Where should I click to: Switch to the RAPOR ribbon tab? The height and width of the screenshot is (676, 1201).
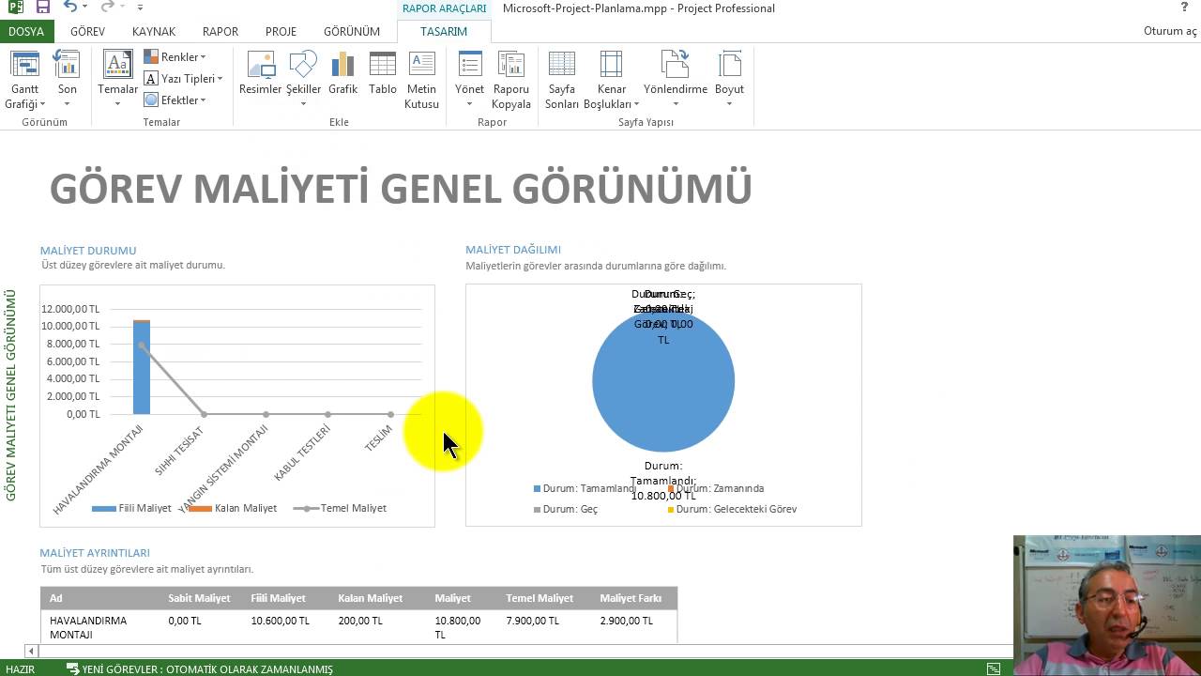(x=220, y=31)
